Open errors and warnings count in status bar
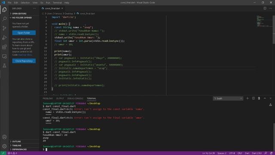275x155 pixels. pyautogui.click(x=12, y=153)
